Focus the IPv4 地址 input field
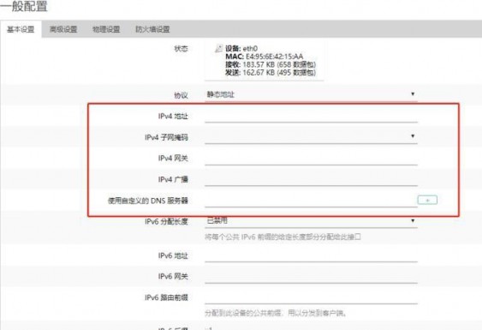 [311, 116]
